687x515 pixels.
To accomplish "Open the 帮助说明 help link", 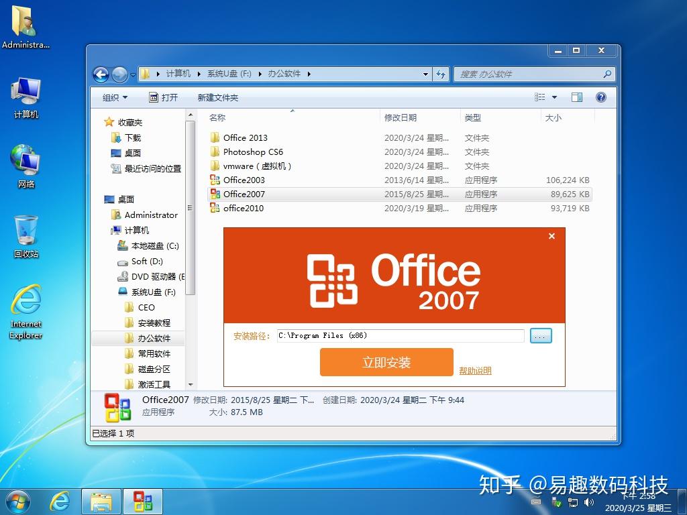I will pos(476,370).
